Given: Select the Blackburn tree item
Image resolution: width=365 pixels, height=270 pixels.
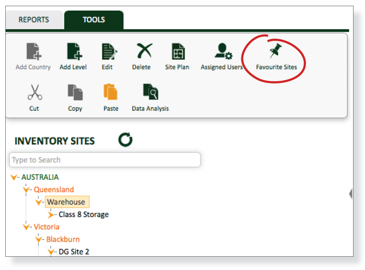Looking at the screenshot, I should coord(63,239).
